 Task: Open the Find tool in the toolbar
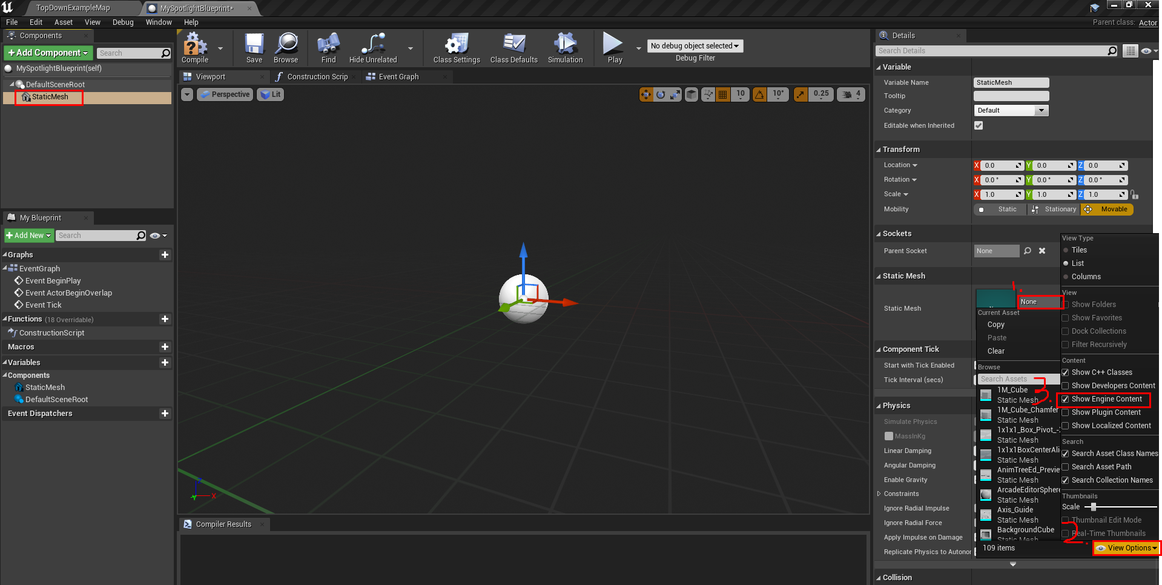point(328,48)
